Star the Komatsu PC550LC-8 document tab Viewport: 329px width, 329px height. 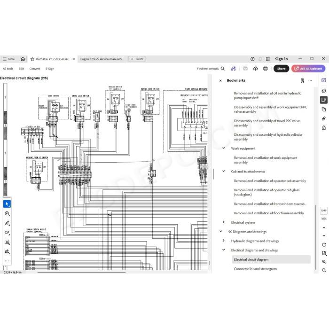[32, 59]
